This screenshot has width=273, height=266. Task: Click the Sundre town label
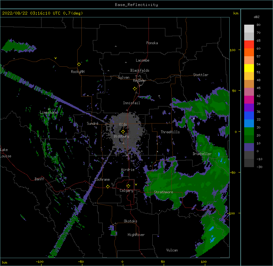[92, 124]
